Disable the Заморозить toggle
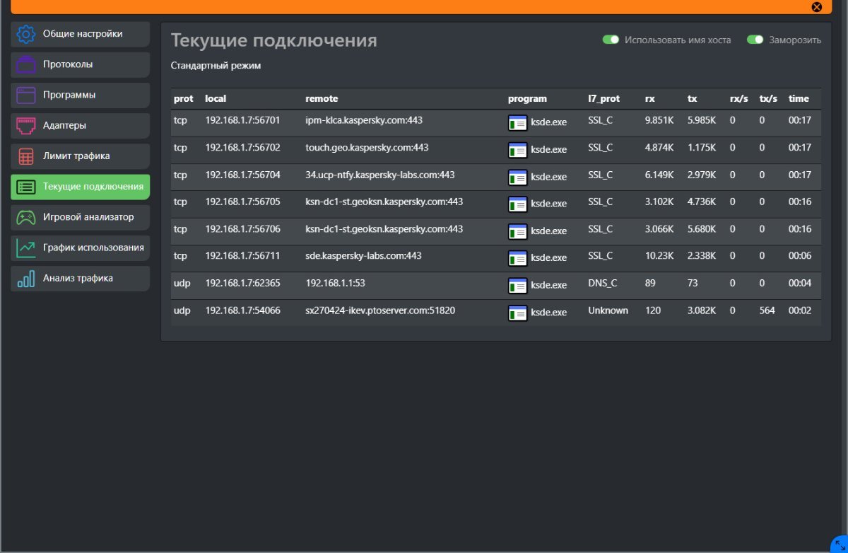The width and height of the screenshot is (848, 553). tap(755, 40)
